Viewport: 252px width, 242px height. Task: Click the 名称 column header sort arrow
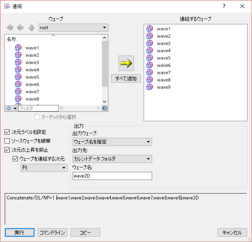[53, 36]
